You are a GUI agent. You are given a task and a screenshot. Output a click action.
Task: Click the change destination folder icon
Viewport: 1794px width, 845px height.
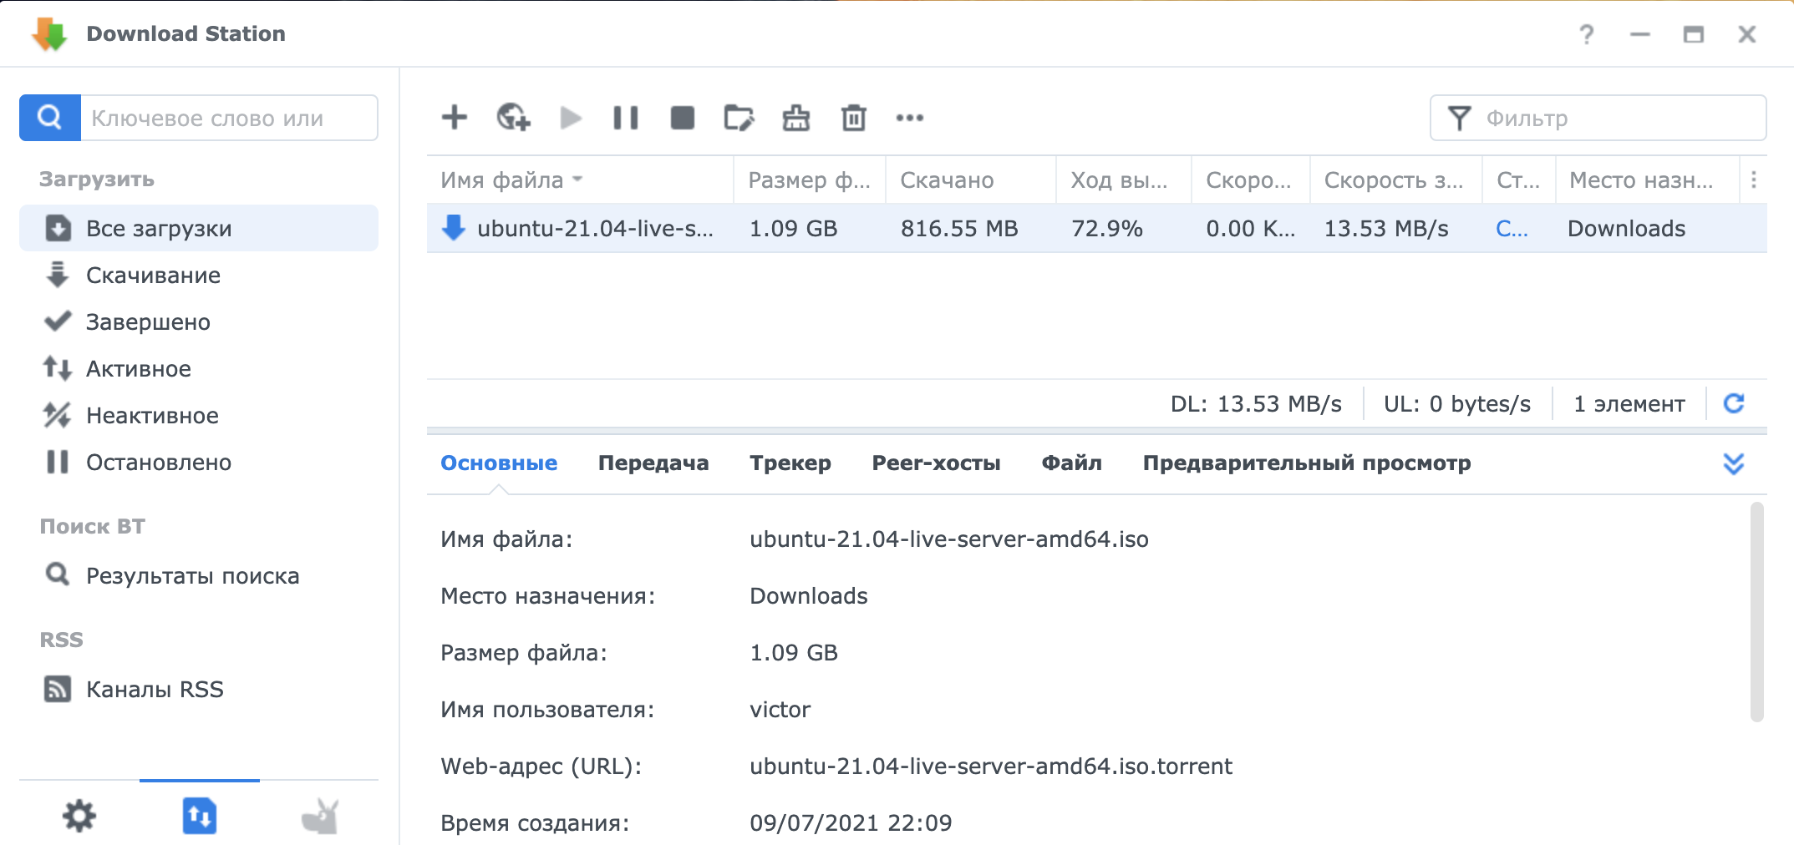739,118
